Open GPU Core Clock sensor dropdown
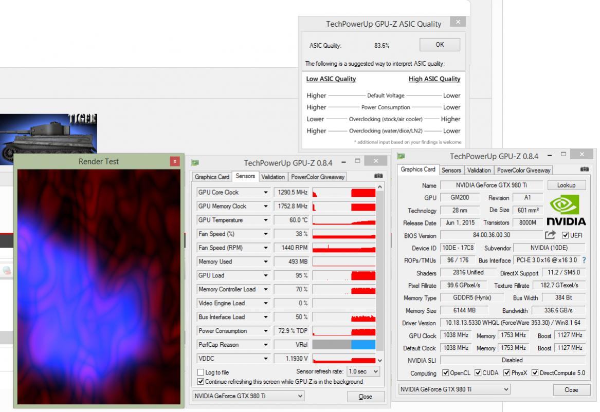The width and height of the screenshot is (600, 412). pos(266,192)
